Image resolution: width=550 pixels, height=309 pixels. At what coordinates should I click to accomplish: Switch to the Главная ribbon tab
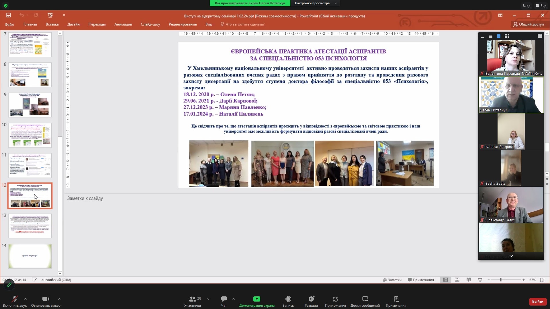pyautogui.click(x=30, y=24)
